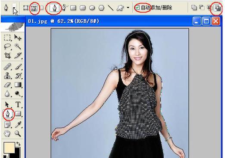The height and width of the screenshot is (158, 225).
Task: Select the Pen tool in the toolbox
Action: tap(8, 114)
